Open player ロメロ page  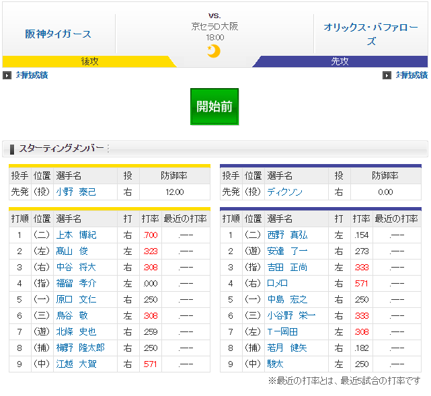click(x=277, y=283)
